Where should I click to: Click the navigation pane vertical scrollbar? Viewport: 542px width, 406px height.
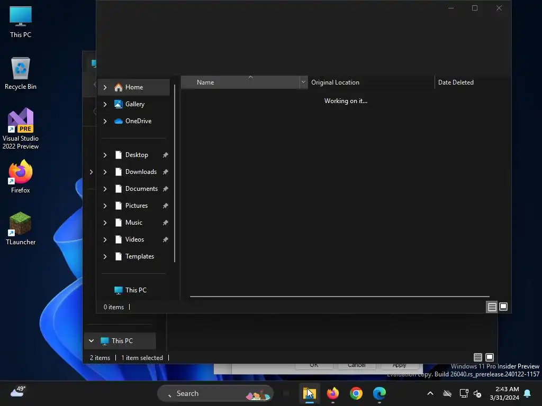pos(175,173)
